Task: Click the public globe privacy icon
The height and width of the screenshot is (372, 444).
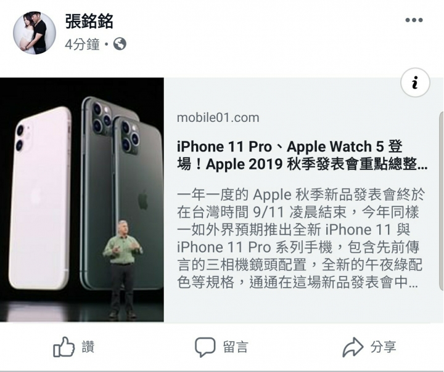Action: (x=120, y=44)
